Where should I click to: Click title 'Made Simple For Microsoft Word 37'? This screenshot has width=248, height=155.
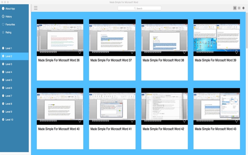coord(111,60)
